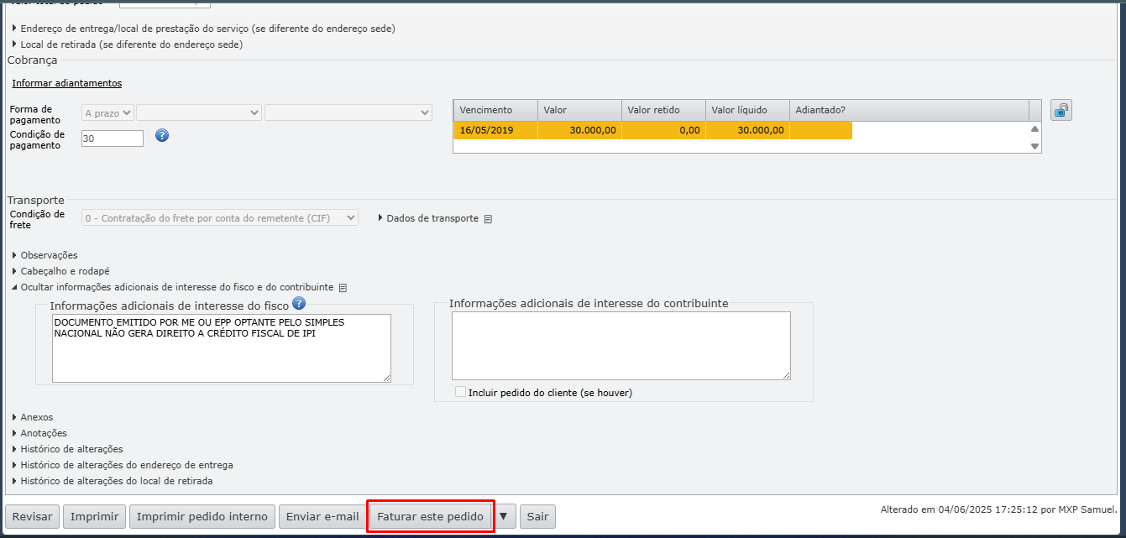The image size is (1126, 538).
Task: Click the Alterado em 04/06/2025 status text
Action: (999, 509)
